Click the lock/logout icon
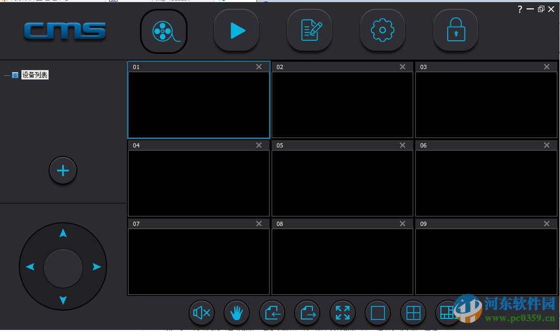The height and width of the screenshot is (331, 560). [456, 30]
